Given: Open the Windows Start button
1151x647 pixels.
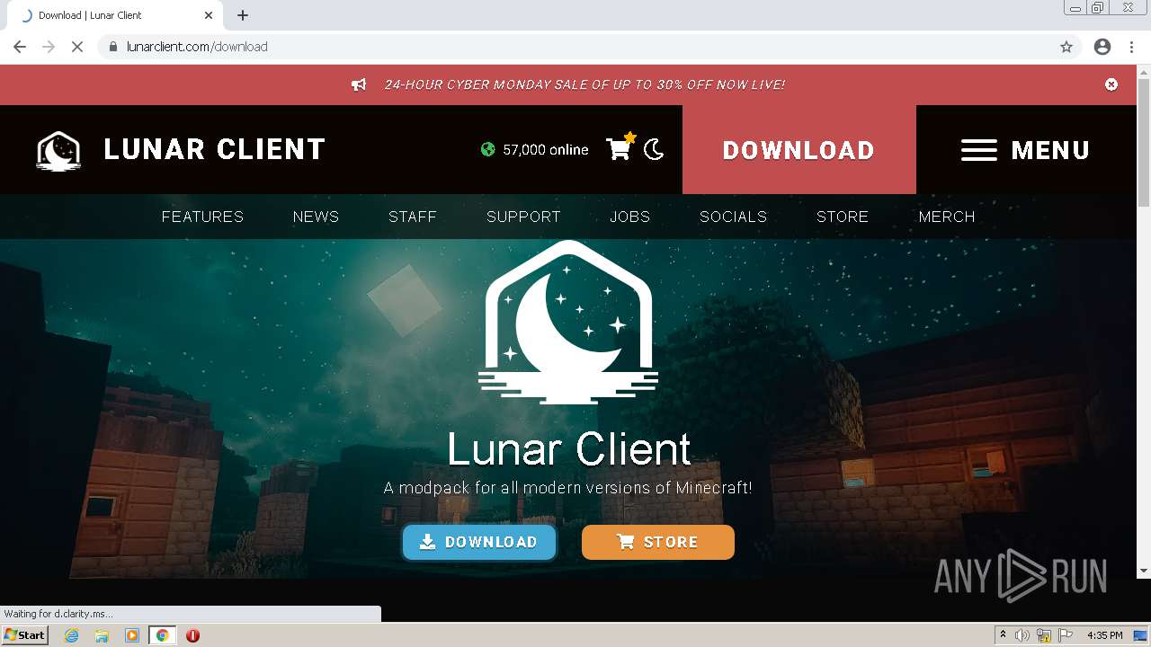Looking at the screenshot, I should (x=25, y=634).
